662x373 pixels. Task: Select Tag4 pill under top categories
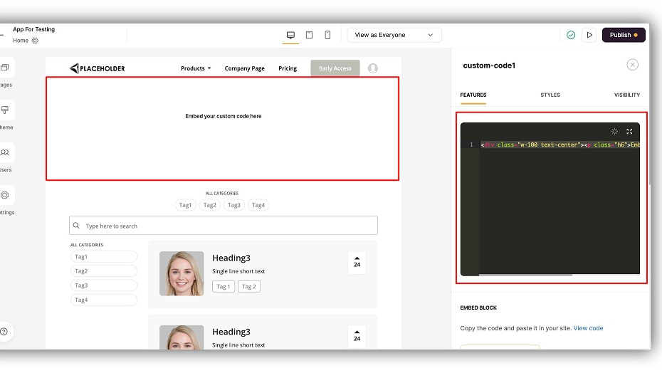tap(258, 205)
